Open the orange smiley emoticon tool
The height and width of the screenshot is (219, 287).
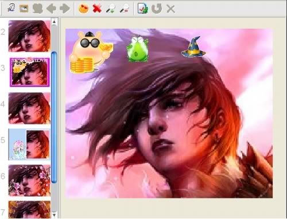[84, 9]
